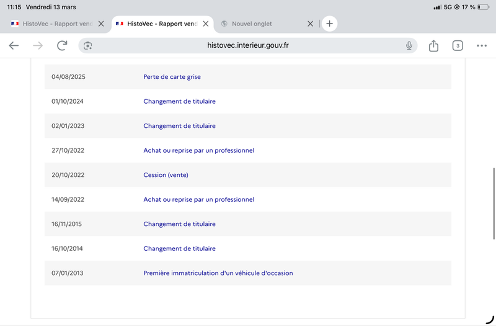Screen dimensions: 496x326
Task: Switch to the first HistoVec tab
Action: 51,24
